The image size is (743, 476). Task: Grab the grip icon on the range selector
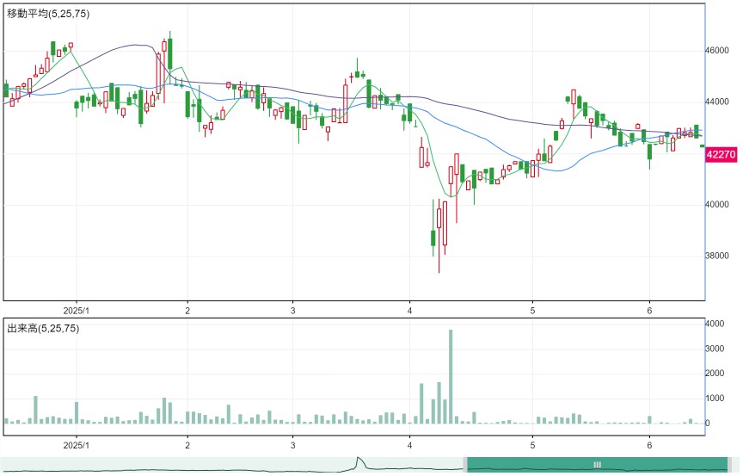597,465
